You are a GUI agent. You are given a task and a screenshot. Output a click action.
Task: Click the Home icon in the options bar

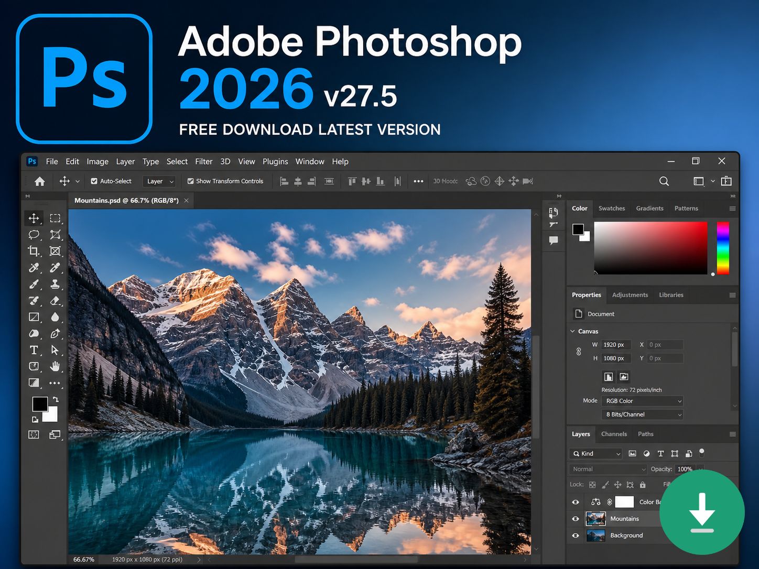(x=40, y=181)
